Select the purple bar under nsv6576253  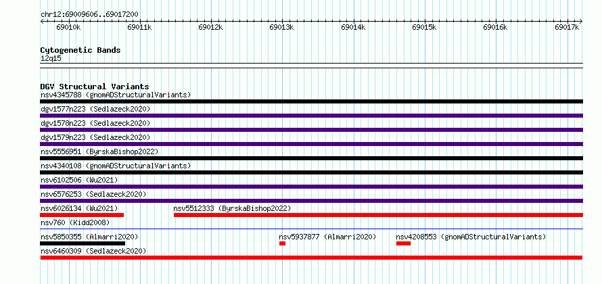coord(312,201)
